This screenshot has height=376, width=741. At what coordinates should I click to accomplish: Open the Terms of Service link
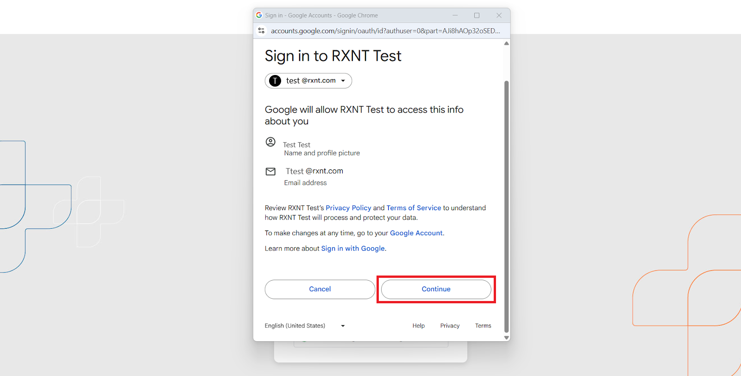414,208
